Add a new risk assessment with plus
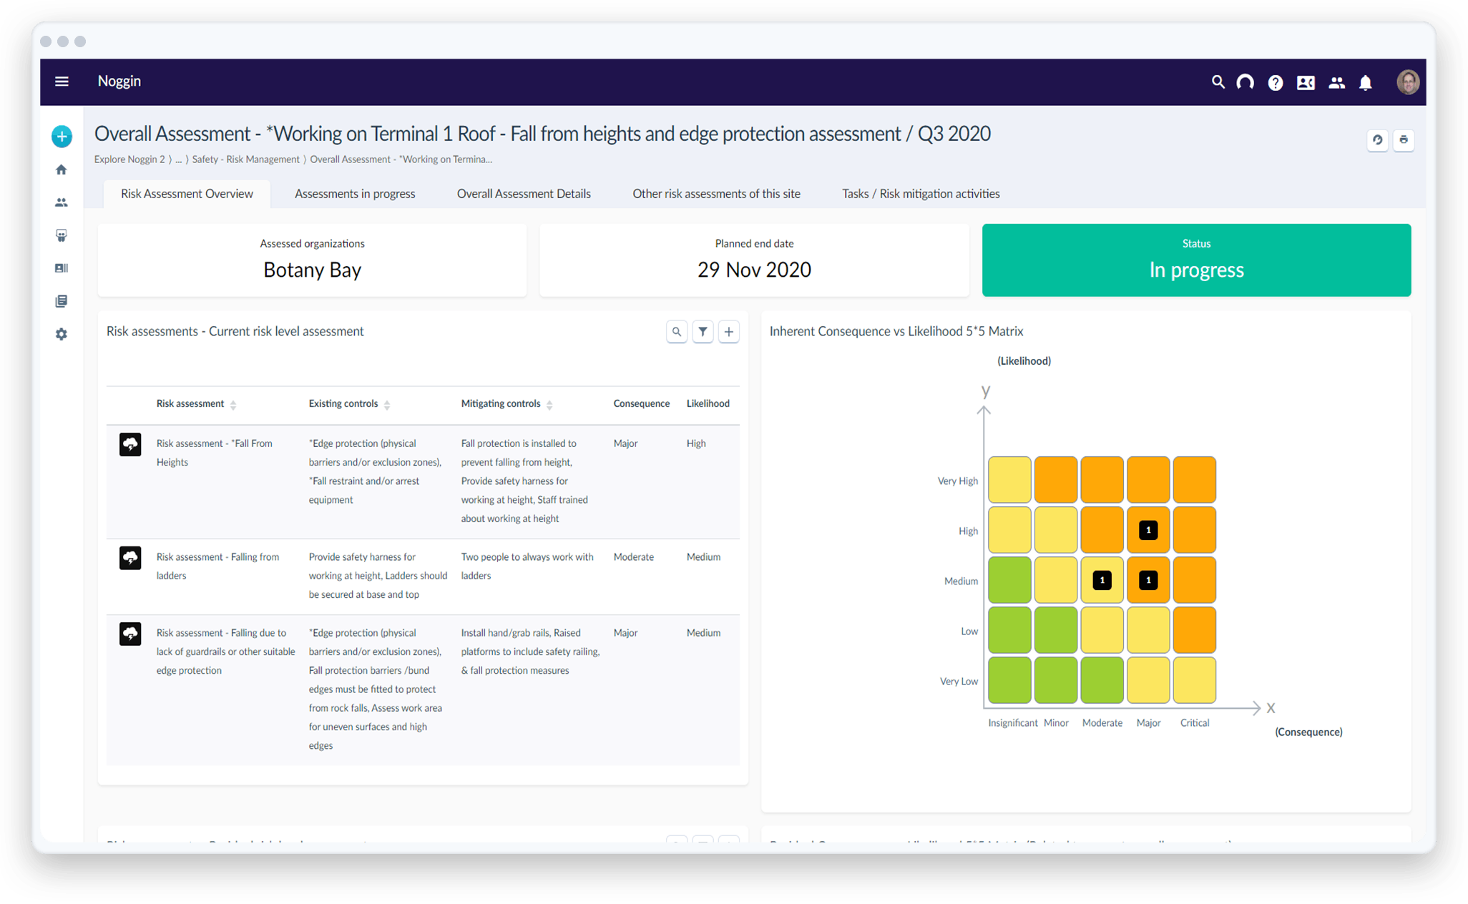Screen dimensions: 1468x904 click(x=728, y=332)
